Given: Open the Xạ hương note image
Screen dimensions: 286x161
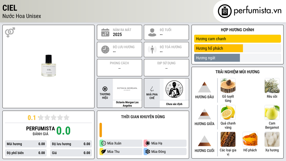Looking at the screenshot, I should click(x=272, y=139).
